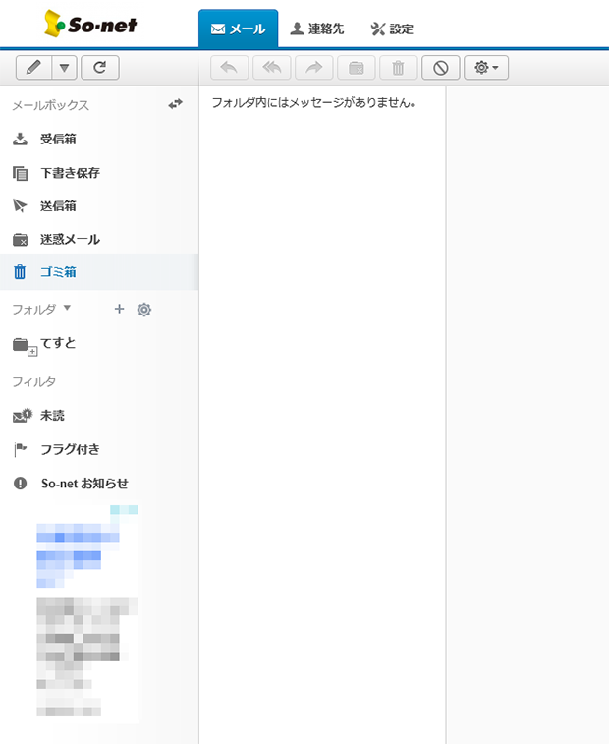The image size is (609, 744).
Task: Click the delete trash icon in toolbar
Action: pyautogui.click(x=398, y=68)
